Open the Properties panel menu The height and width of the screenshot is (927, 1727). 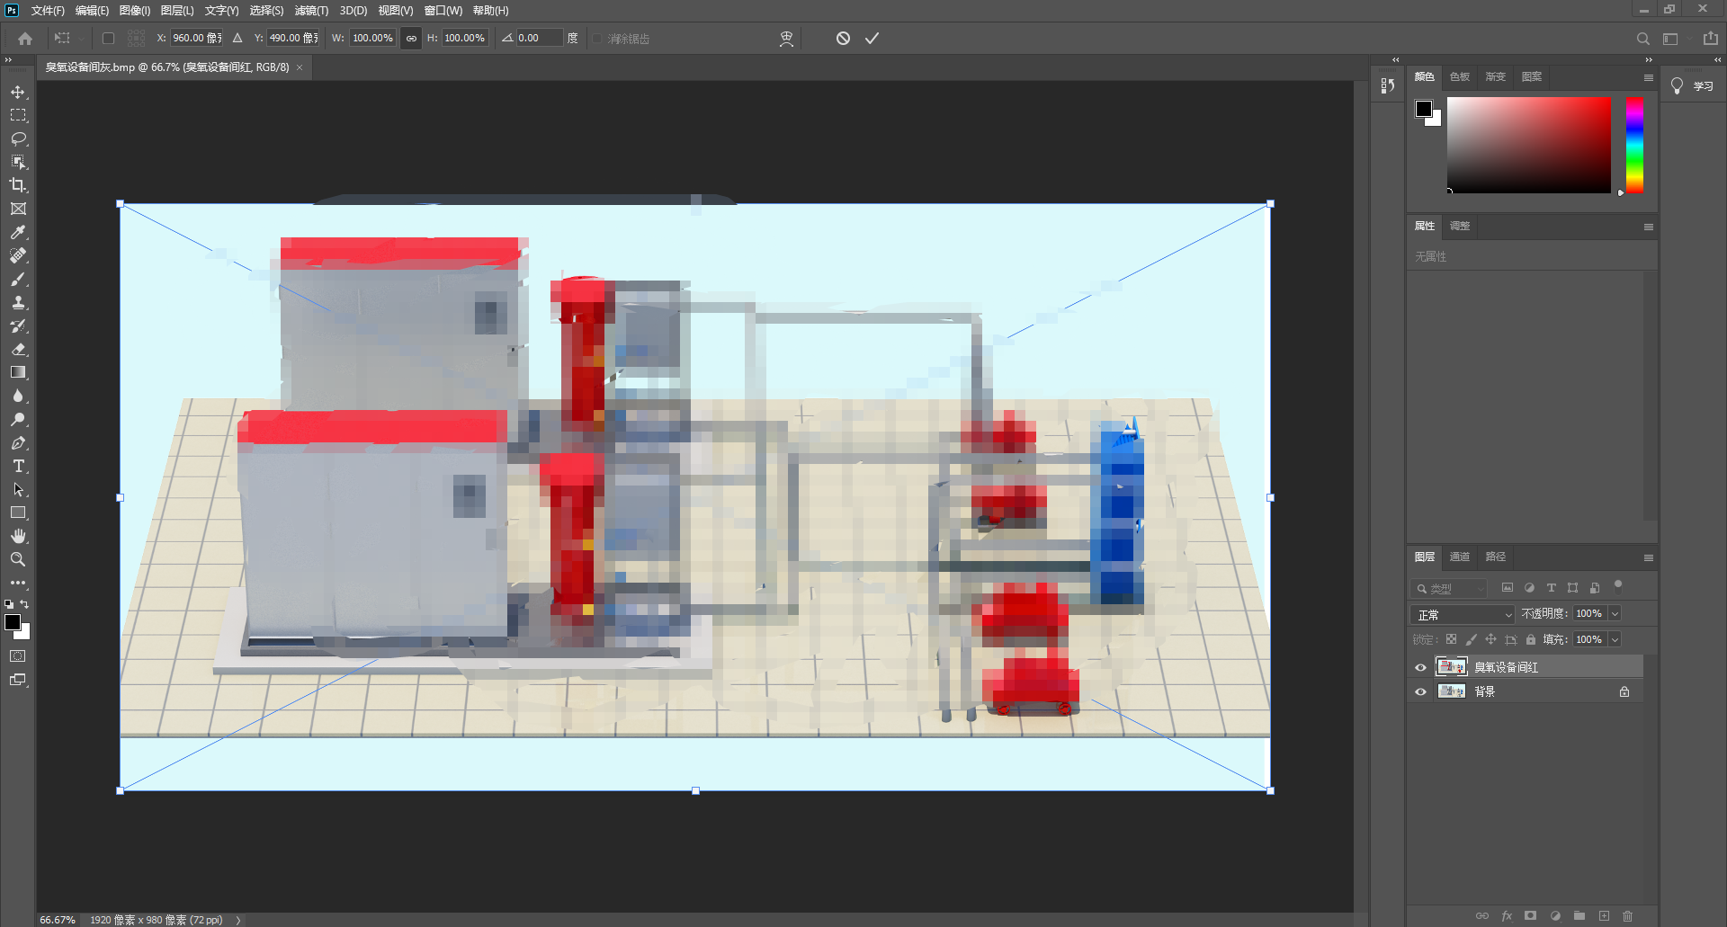pyautogui.click(x=1648, y=227)
